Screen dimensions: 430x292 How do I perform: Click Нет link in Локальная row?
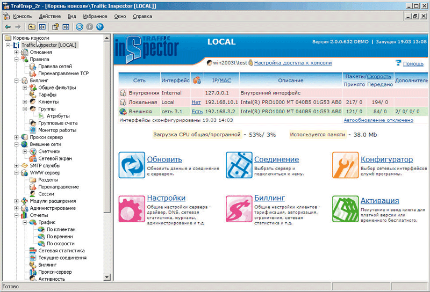(x=196, y=102)
